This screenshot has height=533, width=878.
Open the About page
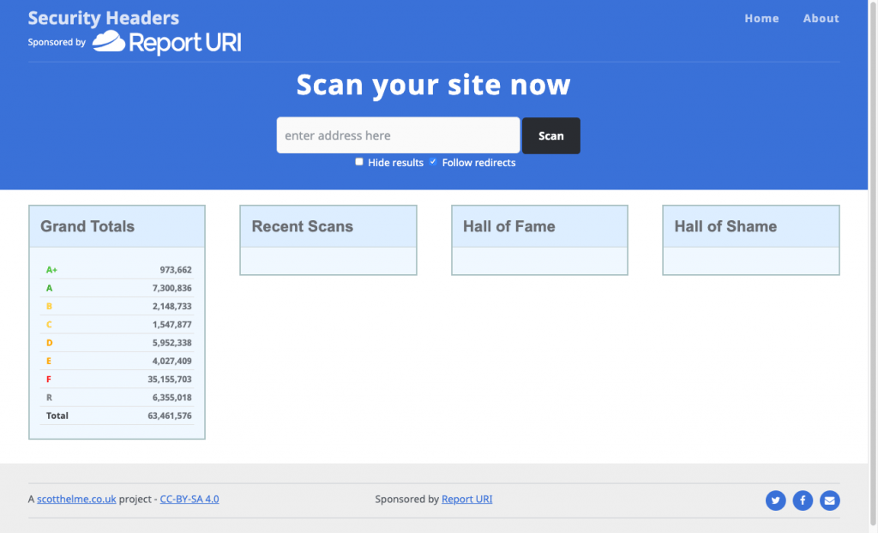pos(821,18)
